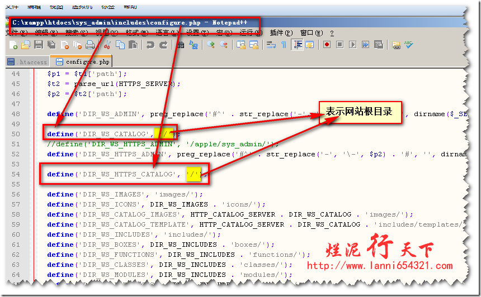This screenshot has height=297, width=481.
Task: Click the Cut scissors icon
Action: pos(107,45)
